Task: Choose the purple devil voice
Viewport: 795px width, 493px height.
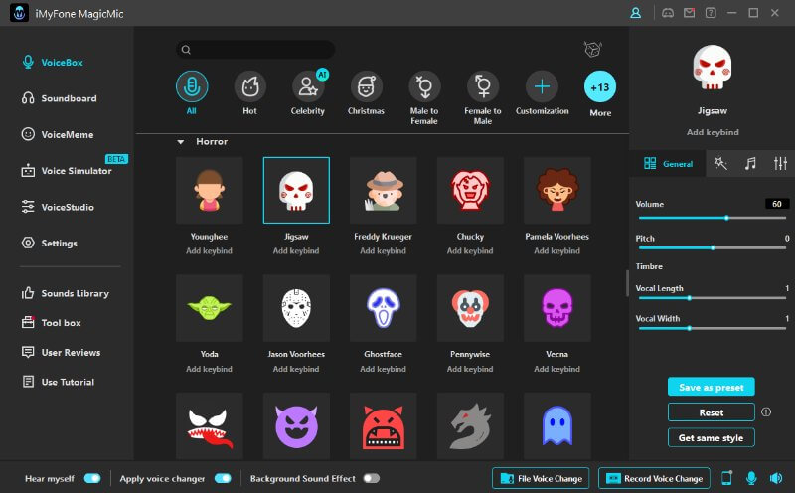Action: click(x=296, y=426)
